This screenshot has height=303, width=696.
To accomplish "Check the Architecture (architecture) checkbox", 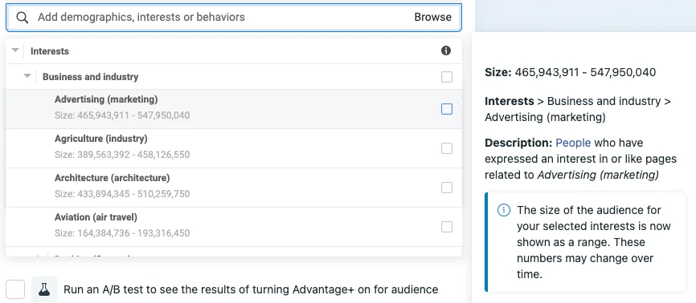I will coord(447,188).
